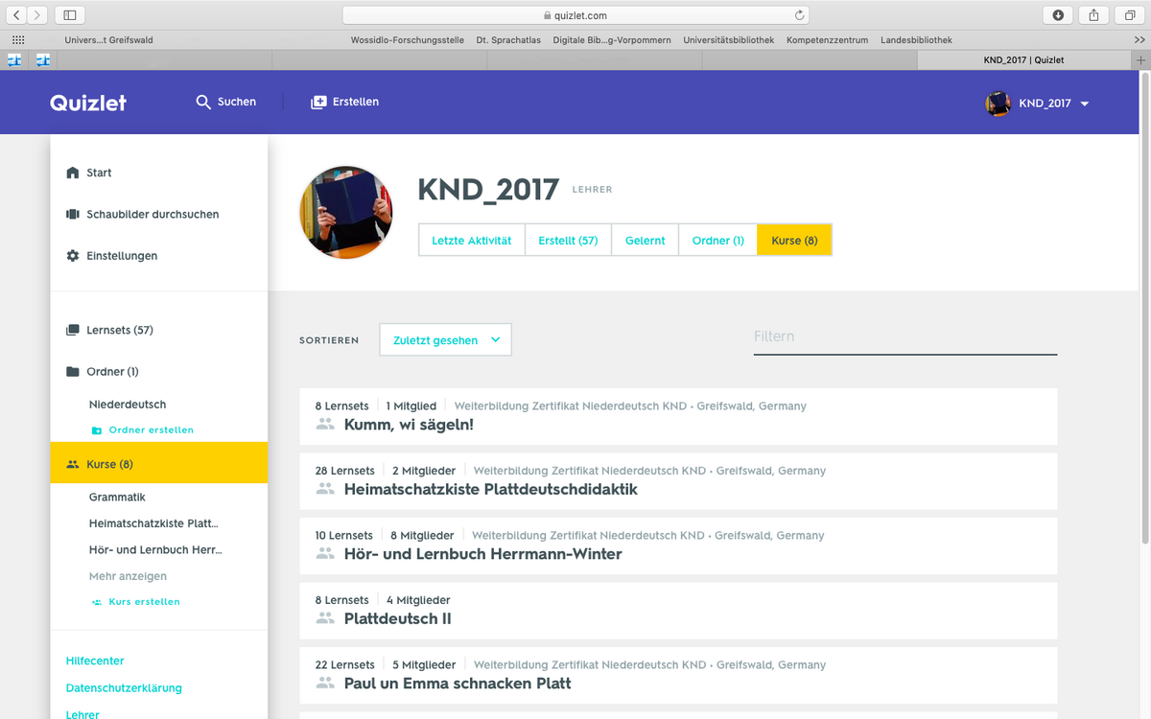The image size is (1151, 719).
Task: Expand Mehr anzeigen in course list
Action: 128,576
